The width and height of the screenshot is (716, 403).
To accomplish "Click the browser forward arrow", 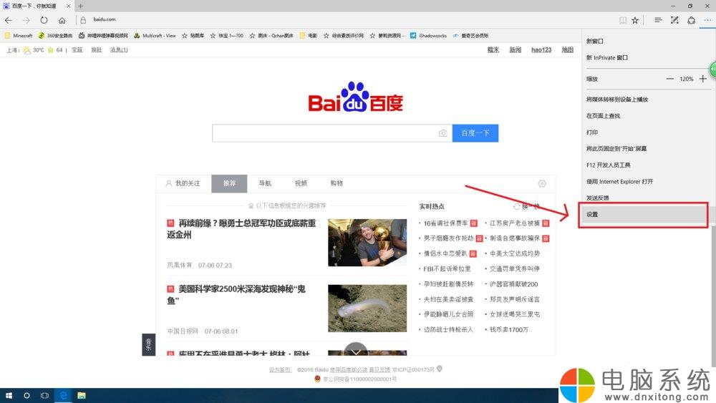I will tap(26, 20).
